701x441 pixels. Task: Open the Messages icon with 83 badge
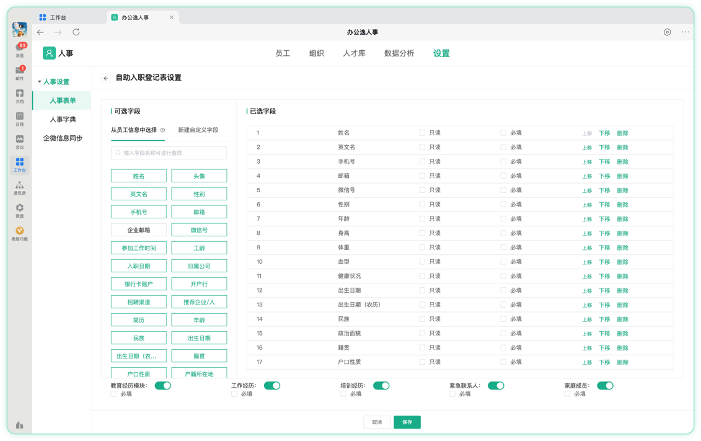20,48
